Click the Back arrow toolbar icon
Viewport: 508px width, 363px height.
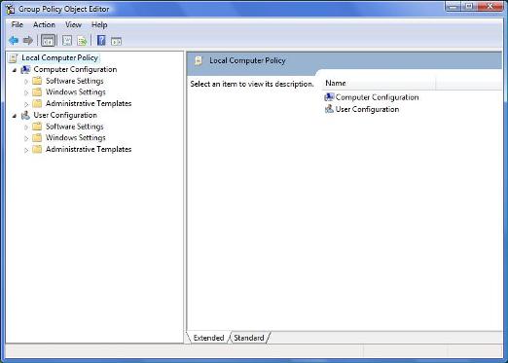(14, 41)
